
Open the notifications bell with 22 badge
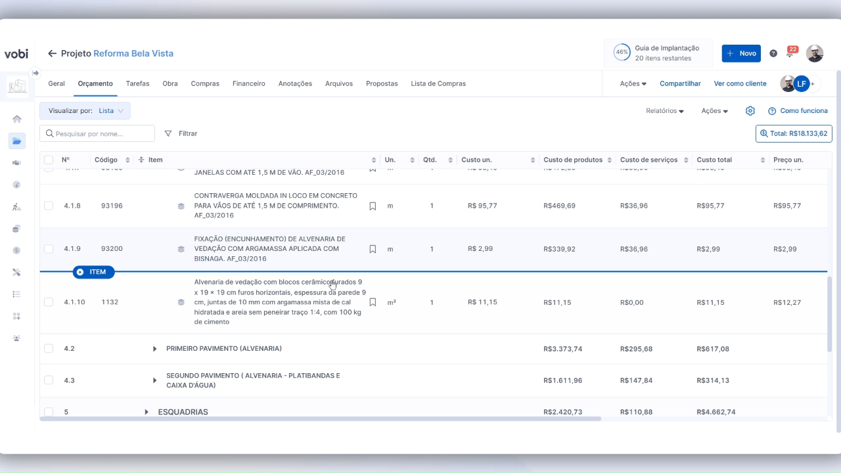click(x=790, y=53)
